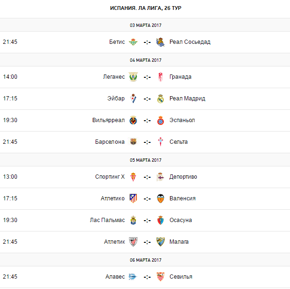Click the Espanyol club crest
The width and height of the screenshot is (290, 289).
click(x=161, y=120)
